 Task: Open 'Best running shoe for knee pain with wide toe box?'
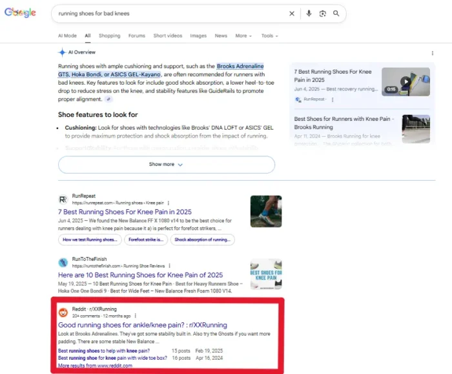[x=112, y=358]
